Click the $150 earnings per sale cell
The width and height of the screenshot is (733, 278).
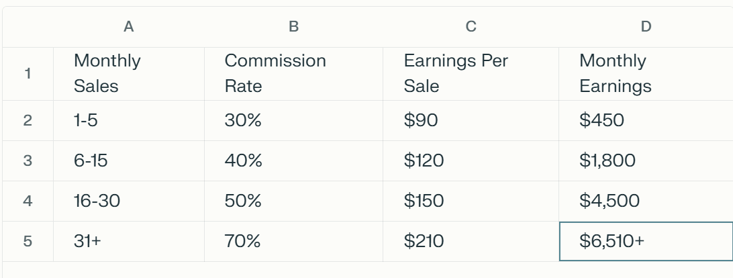pos(471,201)
